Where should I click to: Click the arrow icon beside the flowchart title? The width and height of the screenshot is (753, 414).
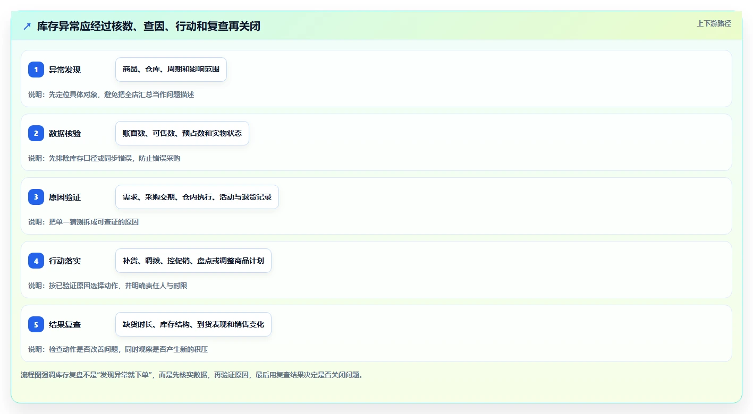click(27, 26)
